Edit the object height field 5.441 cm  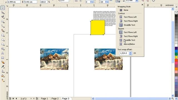click(x=31, y=2)
